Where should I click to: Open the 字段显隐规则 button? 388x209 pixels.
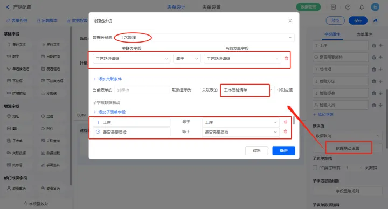[x=348, y=191]
